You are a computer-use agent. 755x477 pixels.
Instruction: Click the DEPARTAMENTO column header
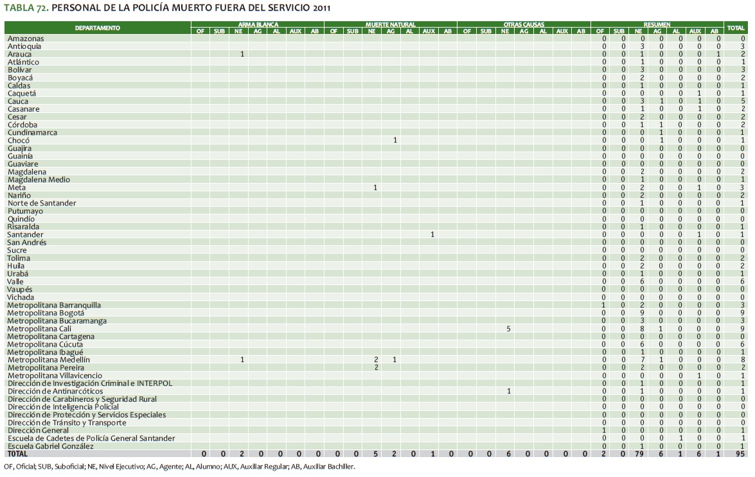(97, 28)
